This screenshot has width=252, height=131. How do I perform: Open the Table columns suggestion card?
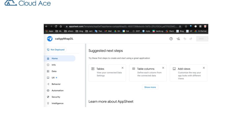pos(148,73)
